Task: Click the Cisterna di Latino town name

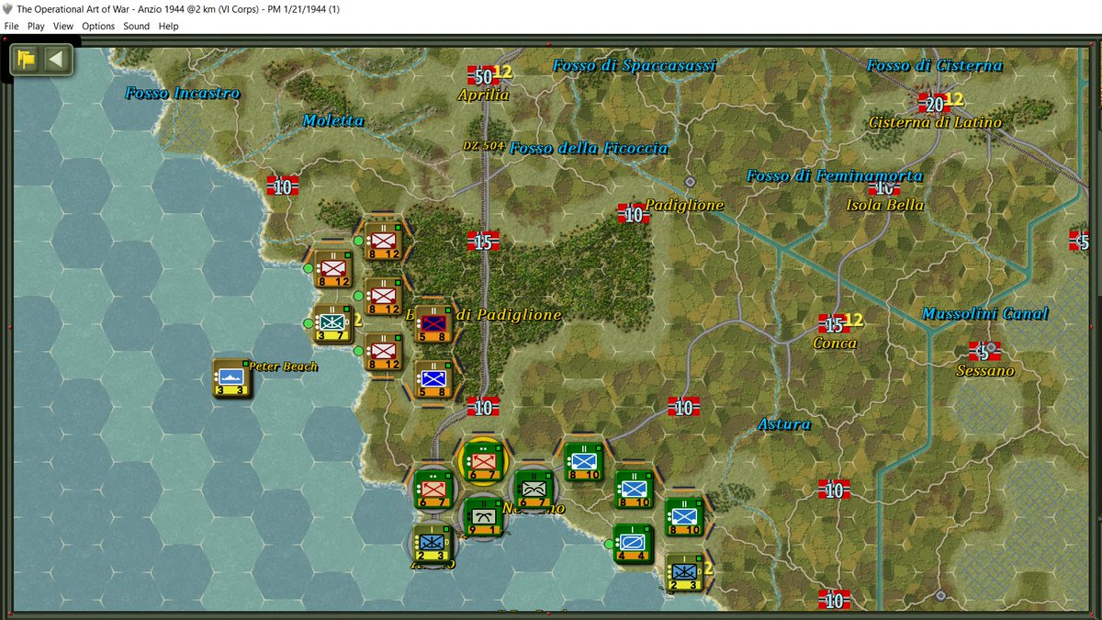Action: click(935, 122)
